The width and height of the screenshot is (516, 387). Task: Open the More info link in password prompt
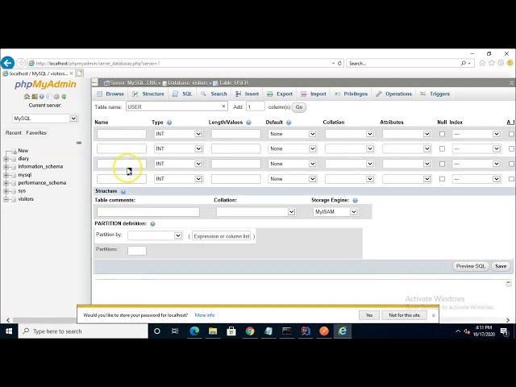coord(204,315)
